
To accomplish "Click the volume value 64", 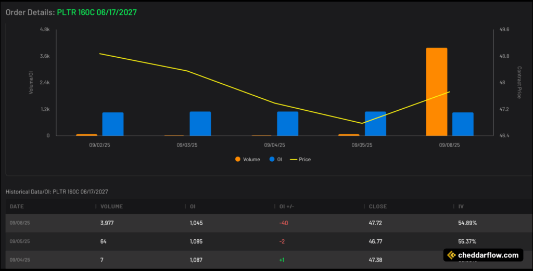I will pyautogui.click(x=104, y=241).
